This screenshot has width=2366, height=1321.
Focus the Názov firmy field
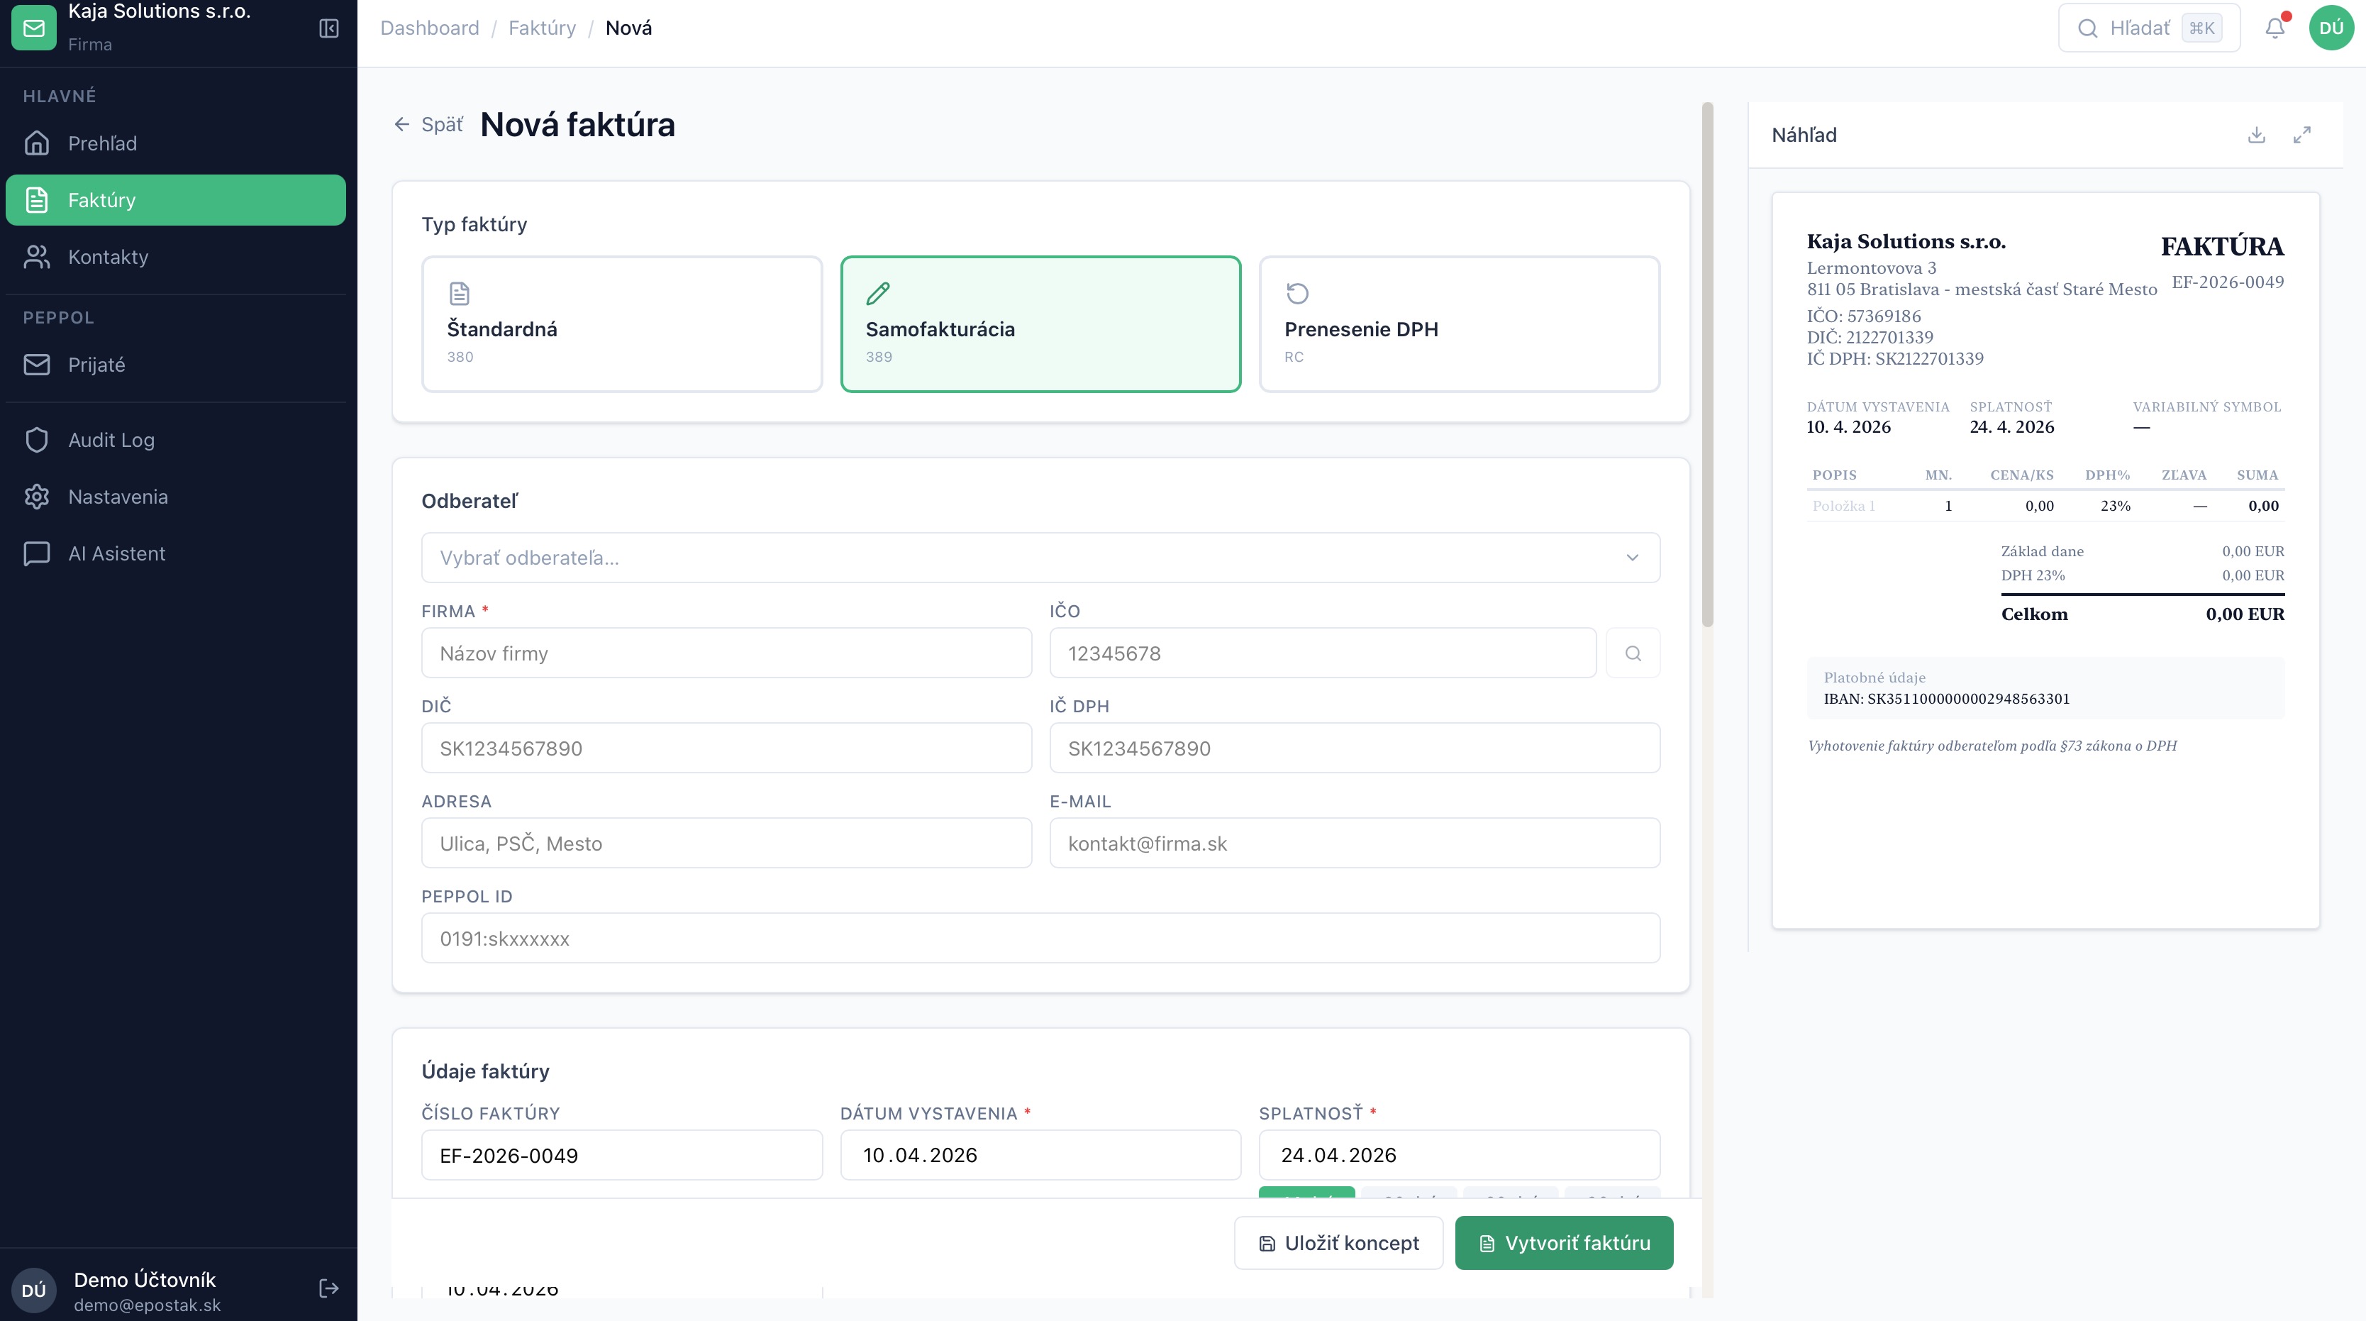point(726,653)
